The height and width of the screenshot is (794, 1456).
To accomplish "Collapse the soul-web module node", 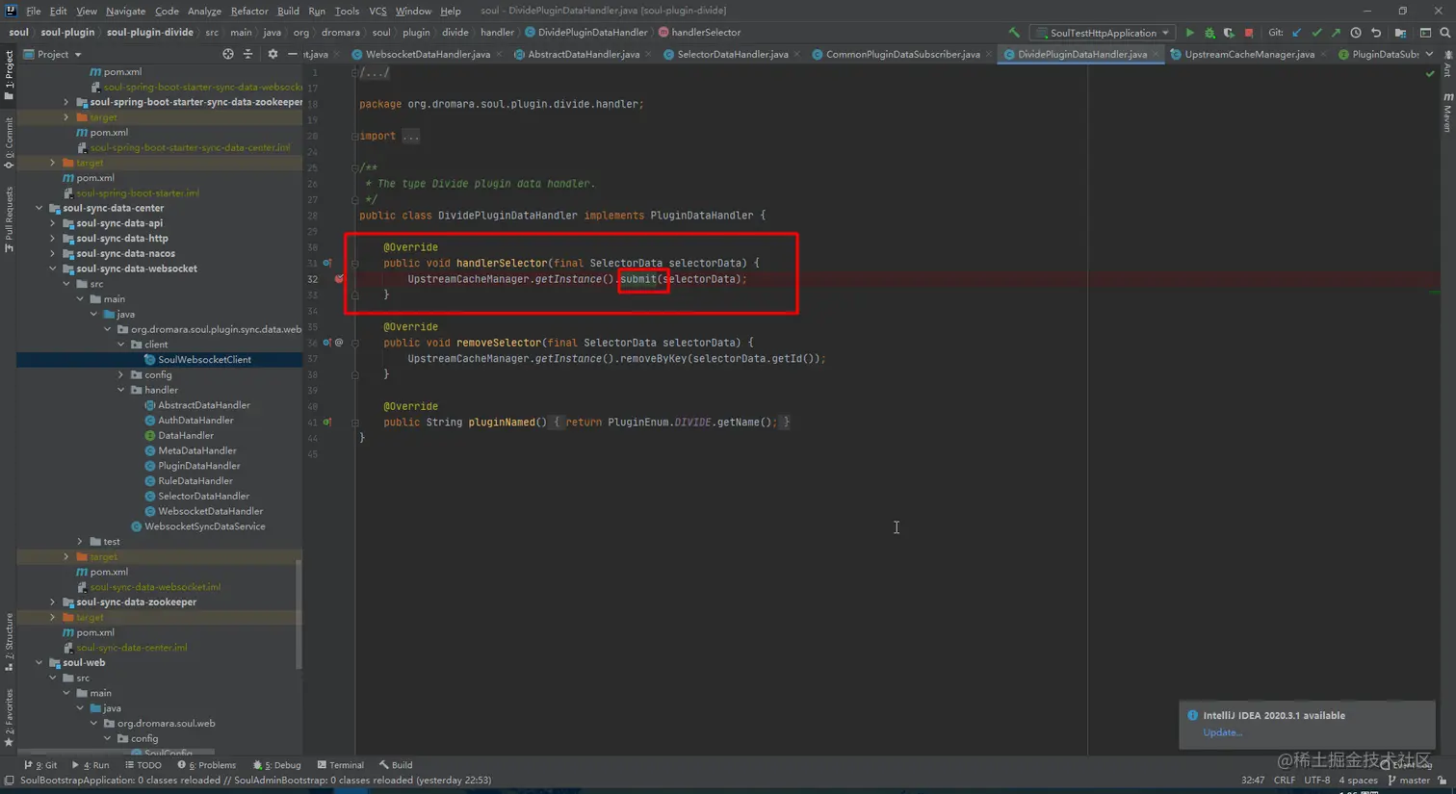I will [39, 663].
